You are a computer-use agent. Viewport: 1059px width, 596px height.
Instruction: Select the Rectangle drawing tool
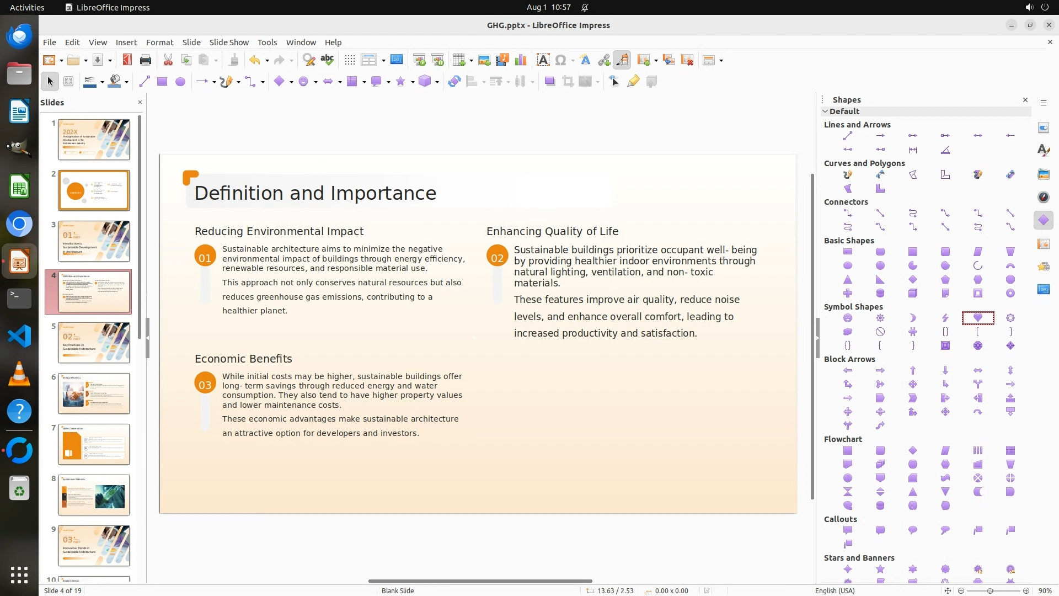click(162, 82)
